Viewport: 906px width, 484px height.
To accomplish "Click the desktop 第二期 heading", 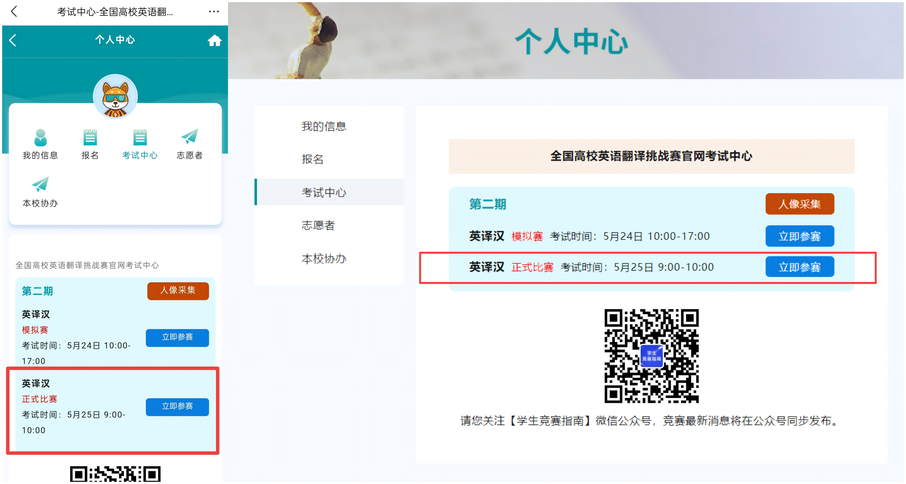I will 488,204.
